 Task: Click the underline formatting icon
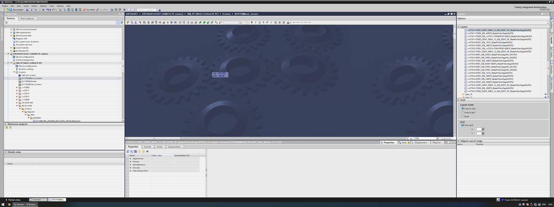point(259,22)
